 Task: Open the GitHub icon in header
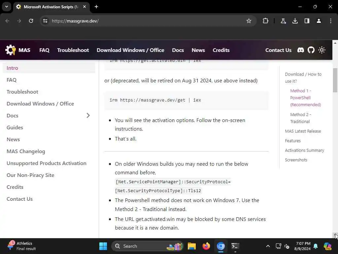point(311,50)
